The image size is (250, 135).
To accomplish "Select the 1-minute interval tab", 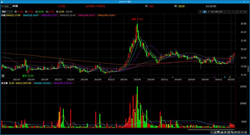I will pyautogui.click(x=225, y=12).
